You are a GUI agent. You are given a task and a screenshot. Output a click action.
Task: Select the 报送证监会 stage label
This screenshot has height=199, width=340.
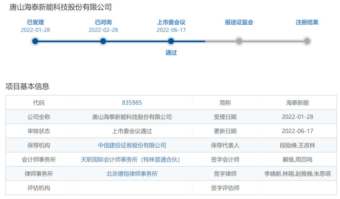(239, 22)
